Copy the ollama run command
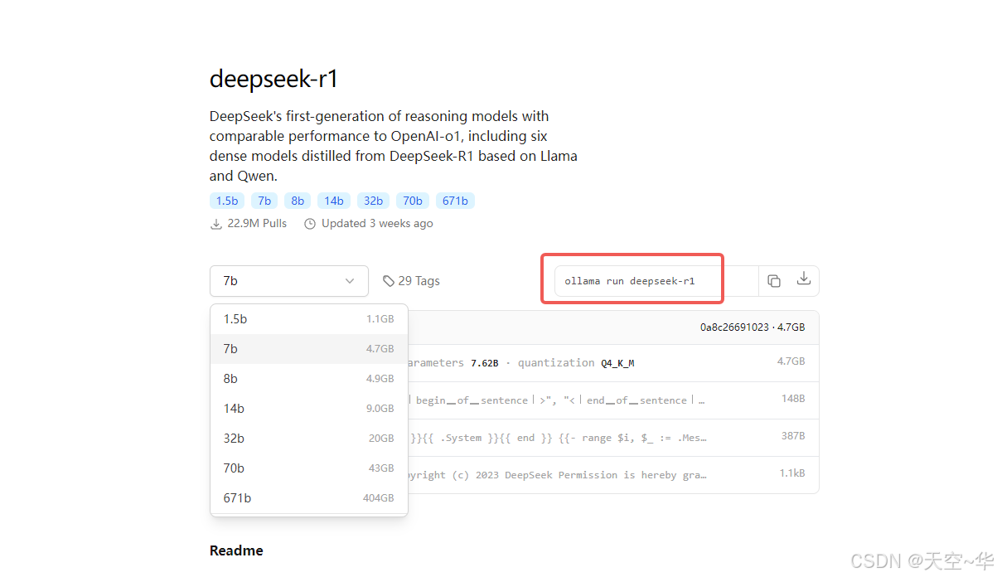This screenshot has height=577, width=997. [774, 281]
